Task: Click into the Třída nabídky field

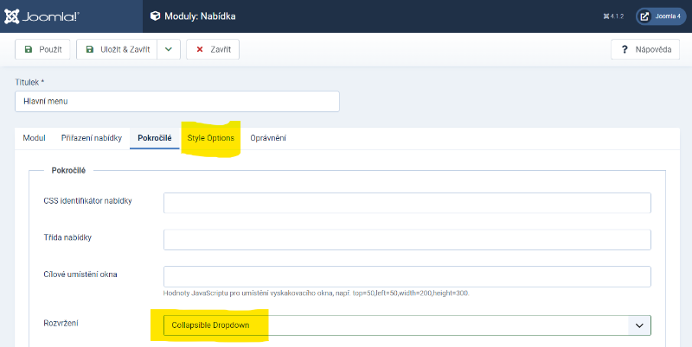Action: tap(407, 239)
